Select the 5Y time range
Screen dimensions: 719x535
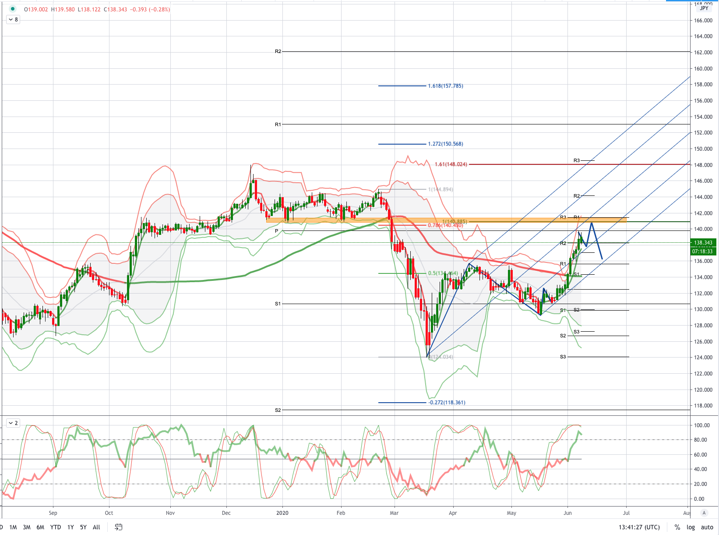pos(83,527)
